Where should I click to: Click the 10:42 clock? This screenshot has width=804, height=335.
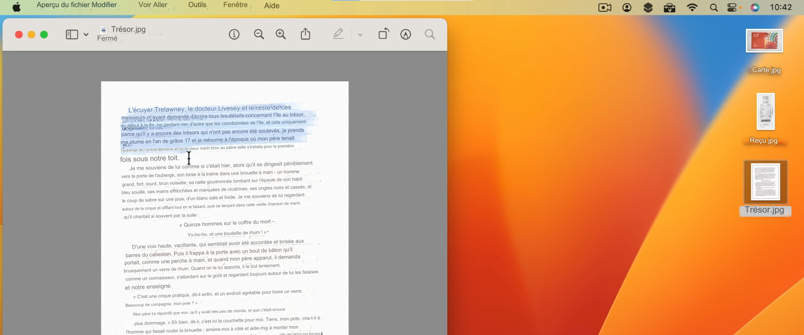(x=781, y=8)
